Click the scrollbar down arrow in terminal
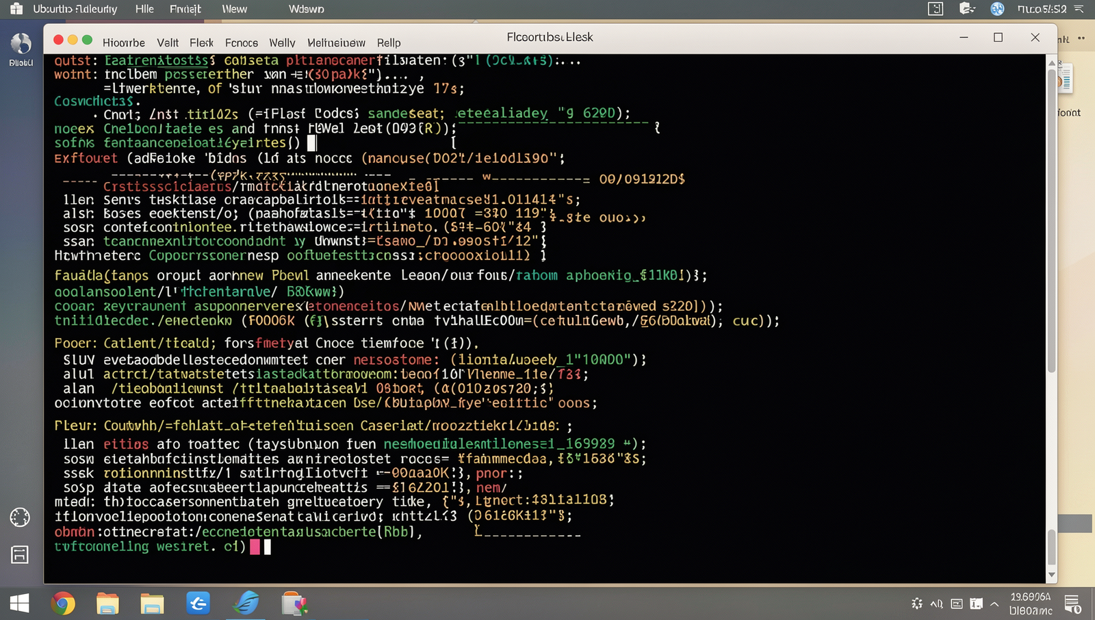This screenshot has height=620, width=1095. [x=1052, y=576]
